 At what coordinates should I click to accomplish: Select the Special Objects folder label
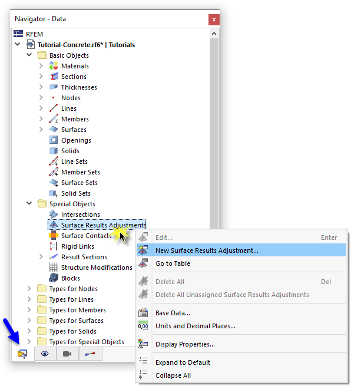72,204
